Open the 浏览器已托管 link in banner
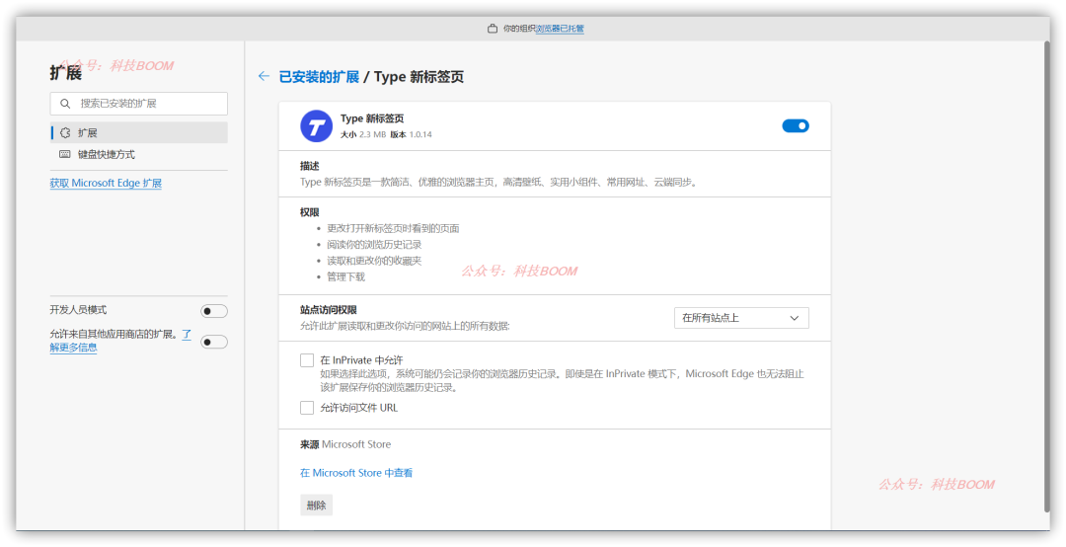 (561, 29)
